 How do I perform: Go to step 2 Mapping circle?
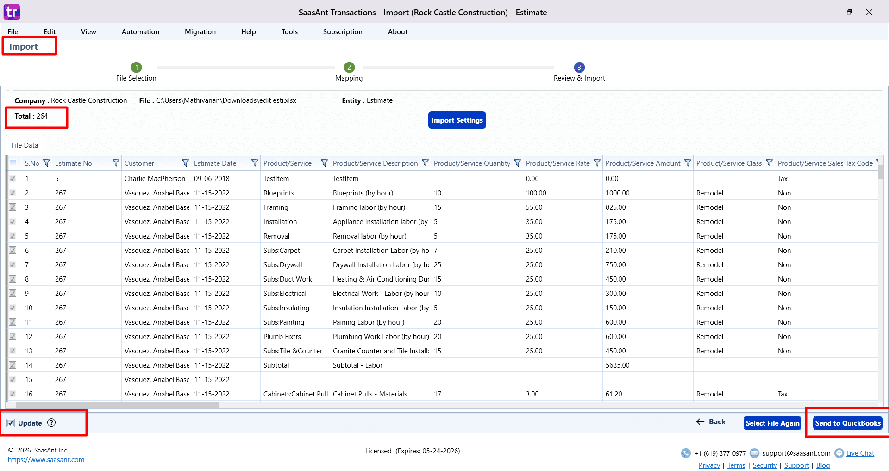(349, 67)
